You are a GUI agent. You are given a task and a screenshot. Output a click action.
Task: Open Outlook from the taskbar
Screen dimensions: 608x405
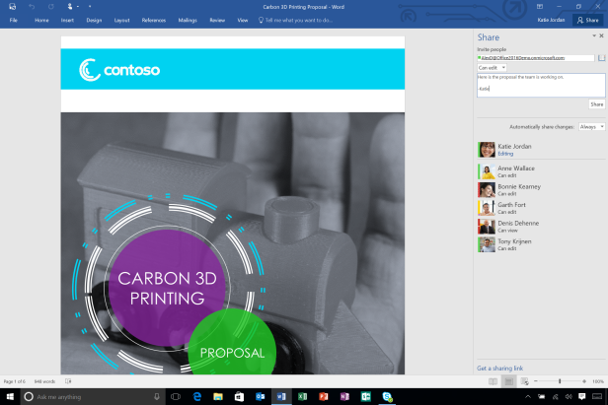261,397
